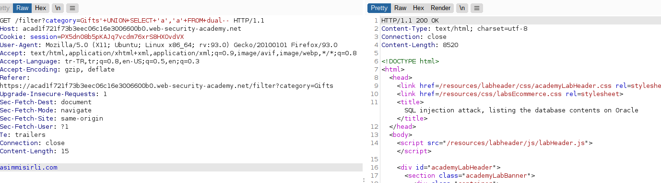Click the closing </head> tag line
The height and width of the screenshot is (183, 661).
(402, 126)
